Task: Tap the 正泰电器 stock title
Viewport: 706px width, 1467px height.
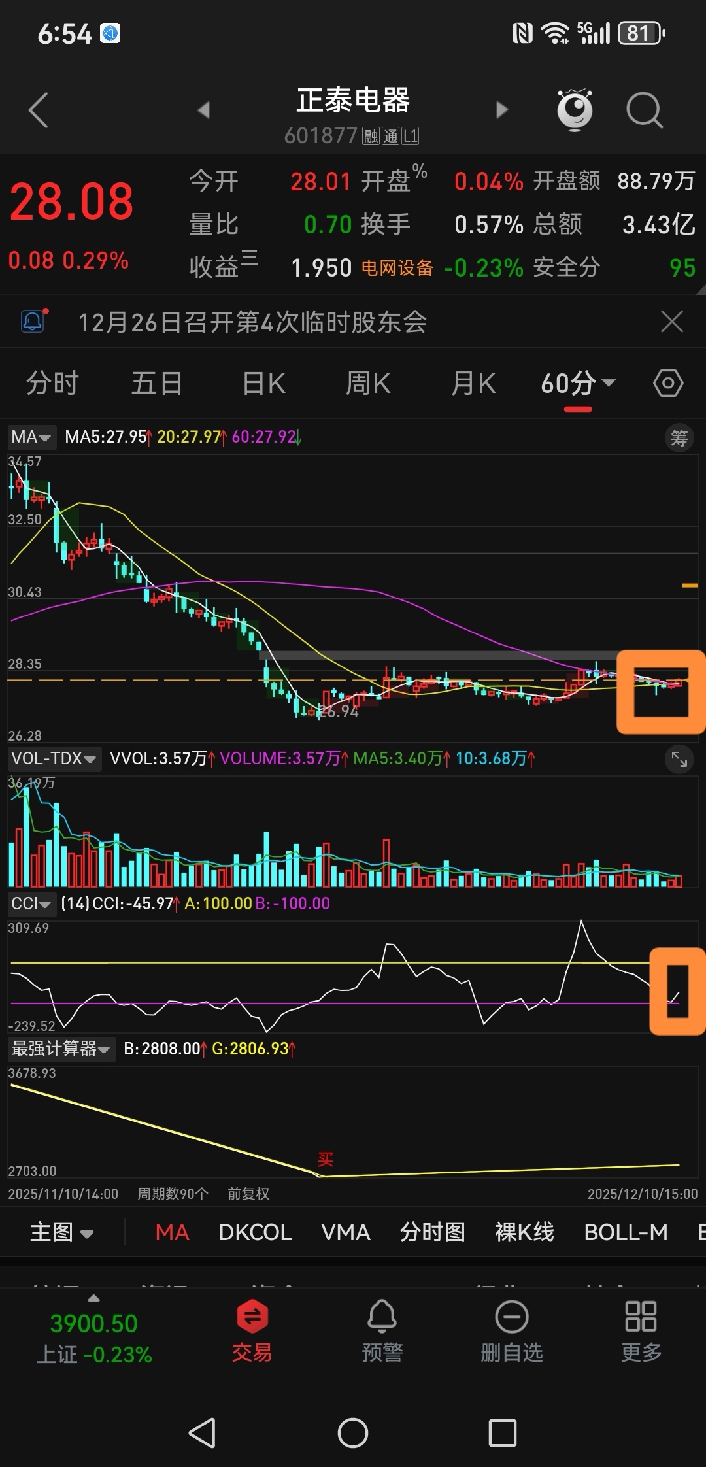Action: (x=353, y=100)
